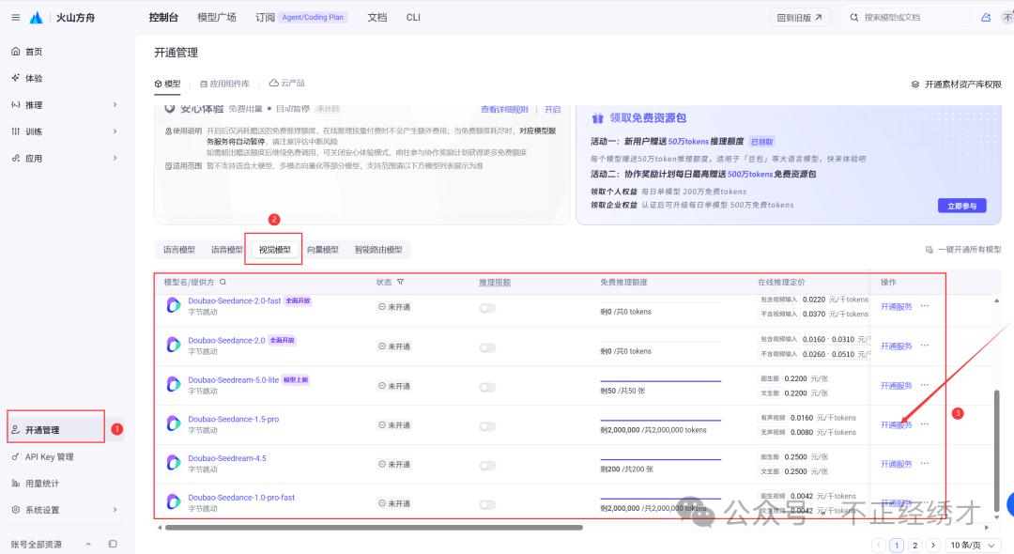This screenshot has width=1014, height=554.
Task: Switch to the 视觉模型 tab
Action: [x=275, y=250]
